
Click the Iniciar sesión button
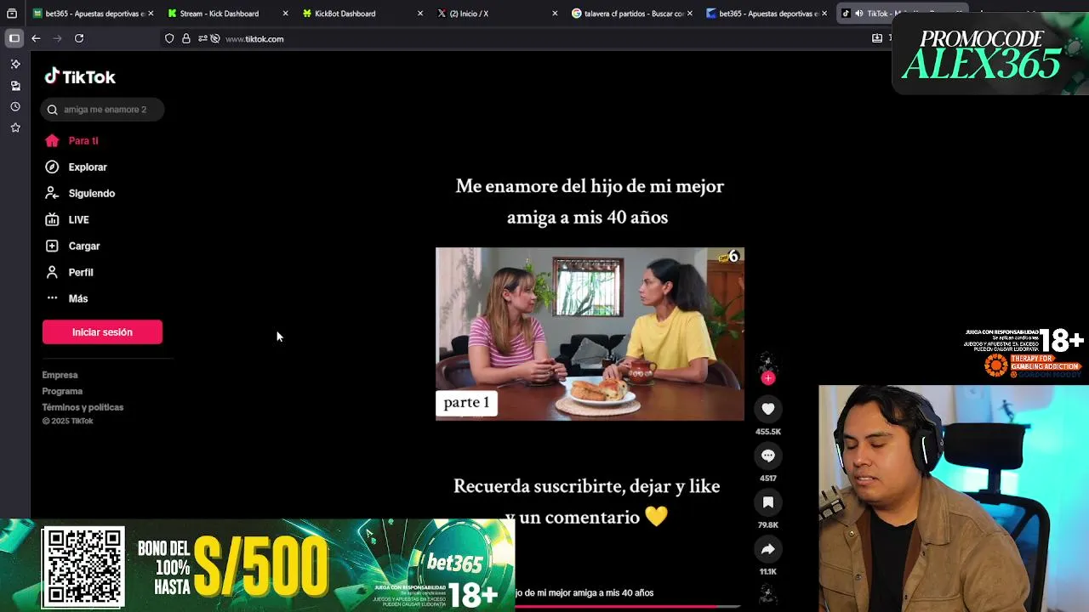point(102,332)
